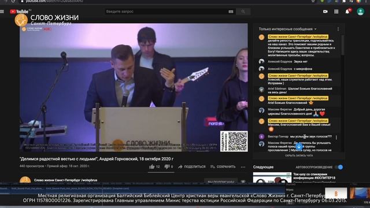
Task: Open the YouTube hamburger guide menu
Action: tap(2, 12)
